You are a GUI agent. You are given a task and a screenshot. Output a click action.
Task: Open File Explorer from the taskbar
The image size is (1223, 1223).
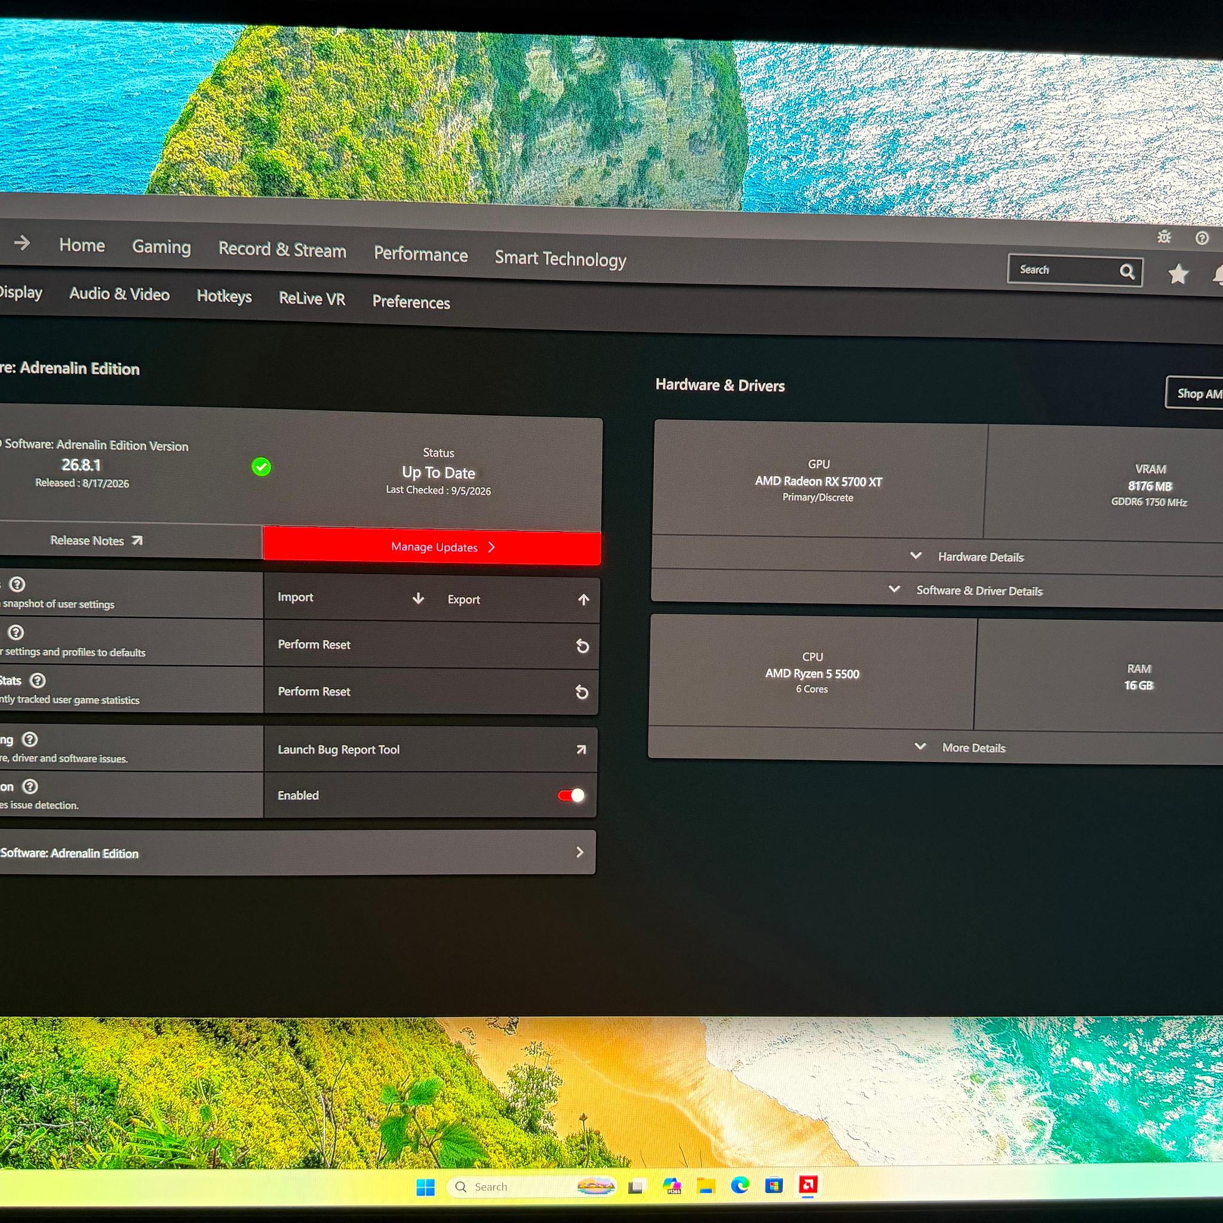tap(706, 1185)
